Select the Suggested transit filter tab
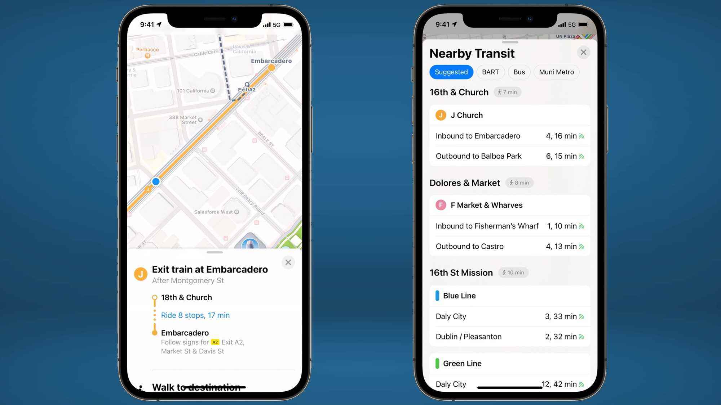This screenshot has height=405, width=721. (x=451, y=72)
